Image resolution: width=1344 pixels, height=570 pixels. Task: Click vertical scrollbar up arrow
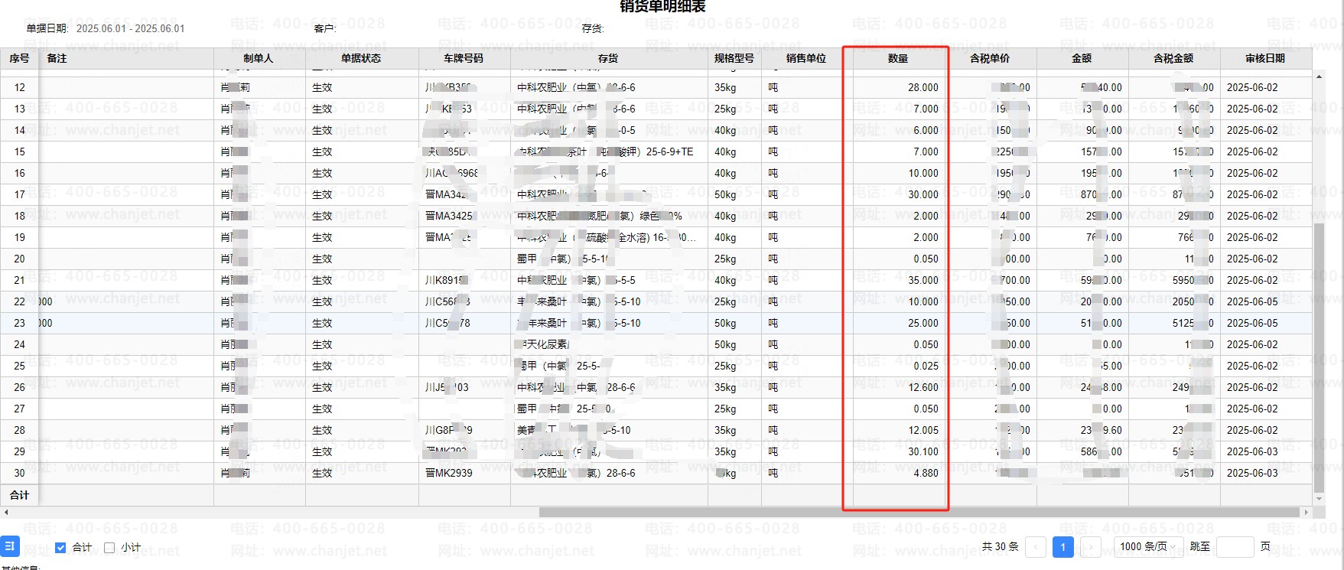[x=1319, y=77]
